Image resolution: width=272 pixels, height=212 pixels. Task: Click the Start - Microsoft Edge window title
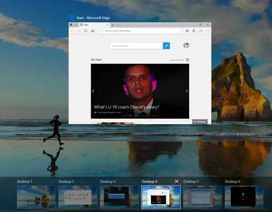point(93,18)
